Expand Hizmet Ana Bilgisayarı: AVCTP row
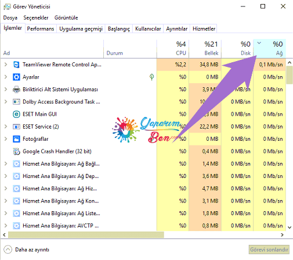293x260 pixels. 6,226
